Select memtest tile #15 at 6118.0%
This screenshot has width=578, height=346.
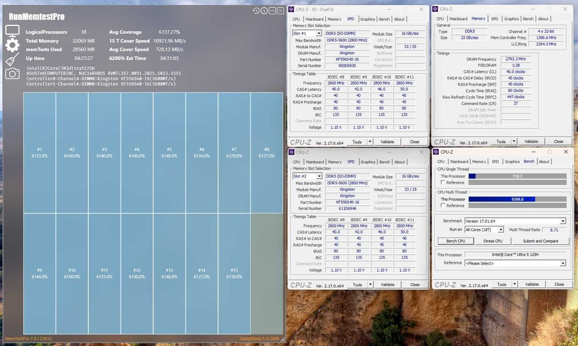pos(234,273)
